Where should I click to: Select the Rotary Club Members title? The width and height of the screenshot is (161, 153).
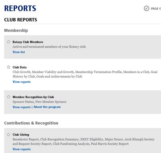[28, 42]
